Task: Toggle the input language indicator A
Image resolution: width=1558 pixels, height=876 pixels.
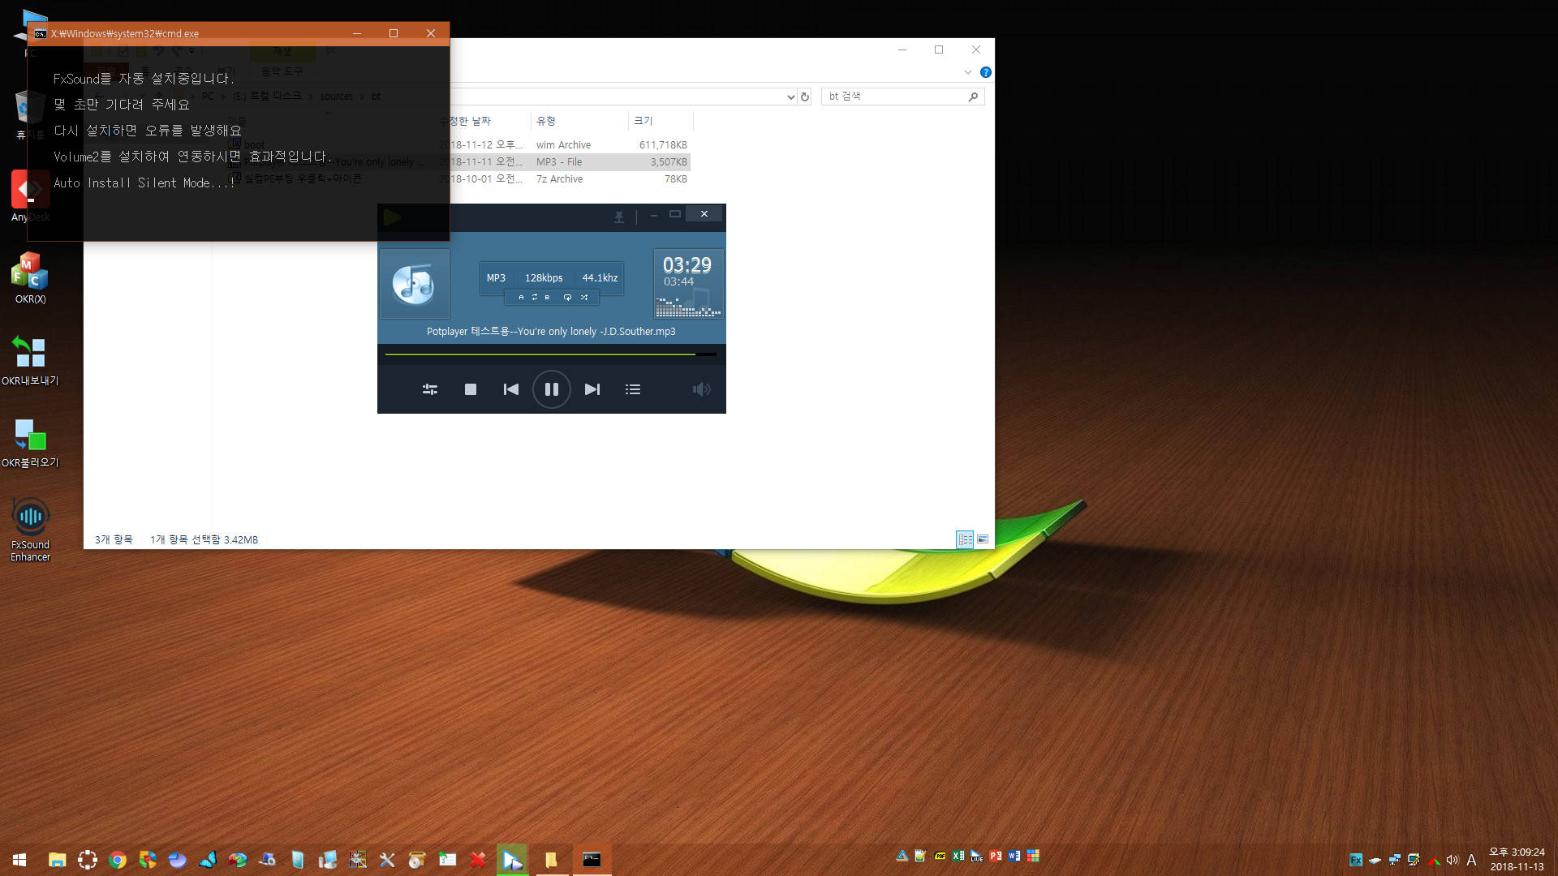Action: tap(1471, 860)
